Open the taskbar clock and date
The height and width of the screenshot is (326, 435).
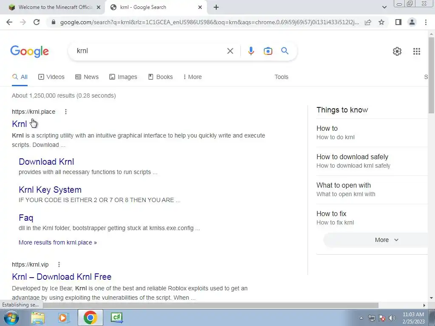(413, 318)
